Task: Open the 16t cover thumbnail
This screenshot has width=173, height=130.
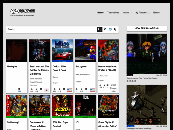Action: (85, 107)
